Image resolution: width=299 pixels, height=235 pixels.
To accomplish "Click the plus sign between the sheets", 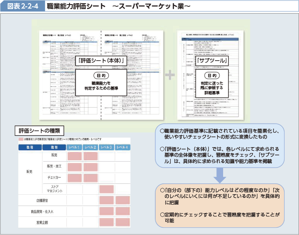I will coord(170,75).
